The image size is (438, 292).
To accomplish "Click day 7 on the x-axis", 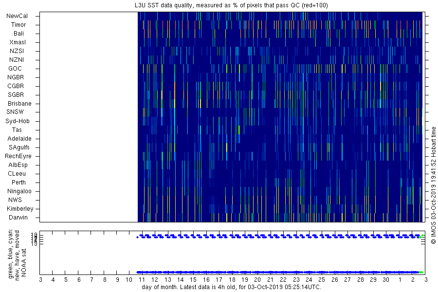I will click(x=91, y=280).
